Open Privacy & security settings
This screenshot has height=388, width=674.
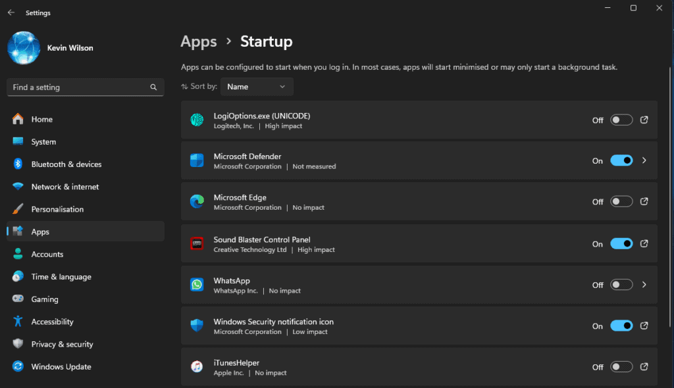tap(86, 344)
